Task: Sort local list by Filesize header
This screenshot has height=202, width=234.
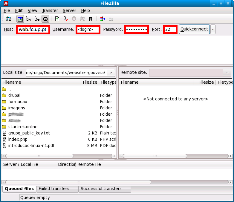Action: point(87,82)
